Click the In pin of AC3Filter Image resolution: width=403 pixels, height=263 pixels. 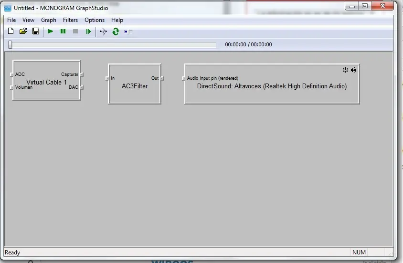[x=107, y=78]
